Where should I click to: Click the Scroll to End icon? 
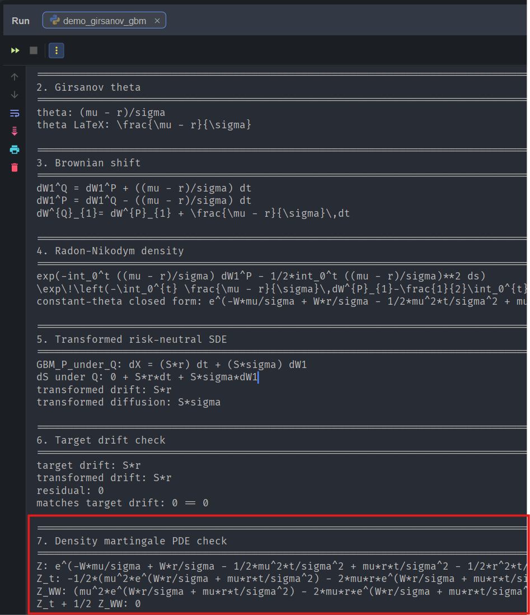[x=15, y=131]
